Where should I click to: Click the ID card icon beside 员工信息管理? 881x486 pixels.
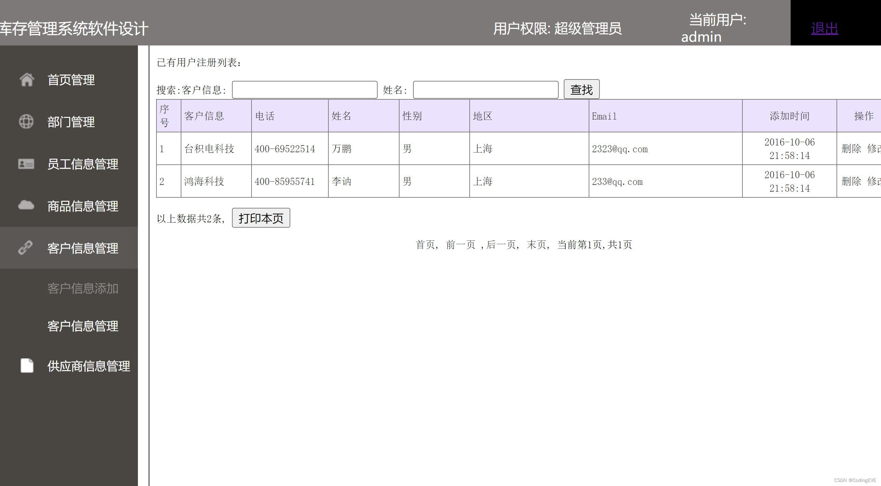[x=26, y=164]
